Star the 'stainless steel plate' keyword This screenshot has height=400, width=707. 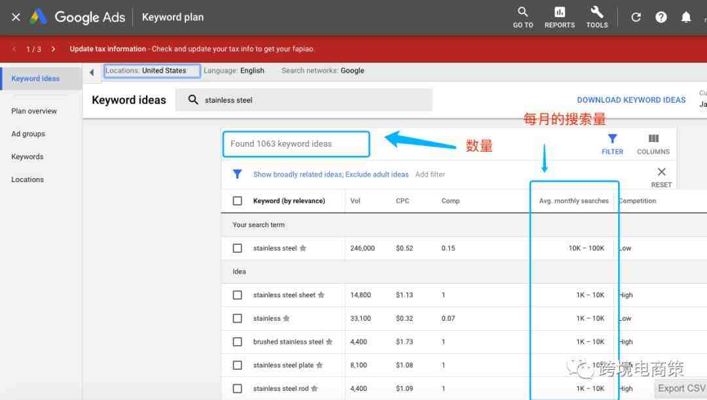(319, 365)
